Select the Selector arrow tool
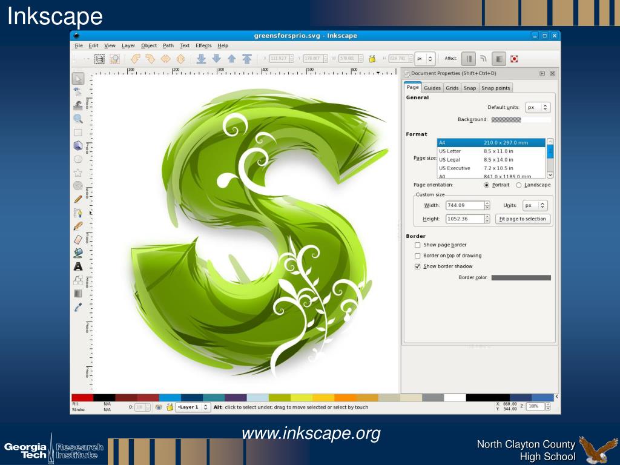The width and height of the screenshot is (620, 465). (x=78, y=79)
